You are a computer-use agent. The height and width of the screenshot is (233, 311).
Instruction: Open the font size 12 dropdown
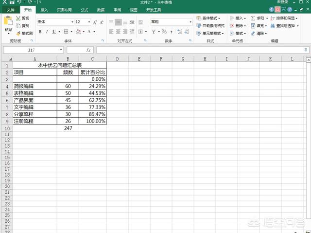point(89,22)
